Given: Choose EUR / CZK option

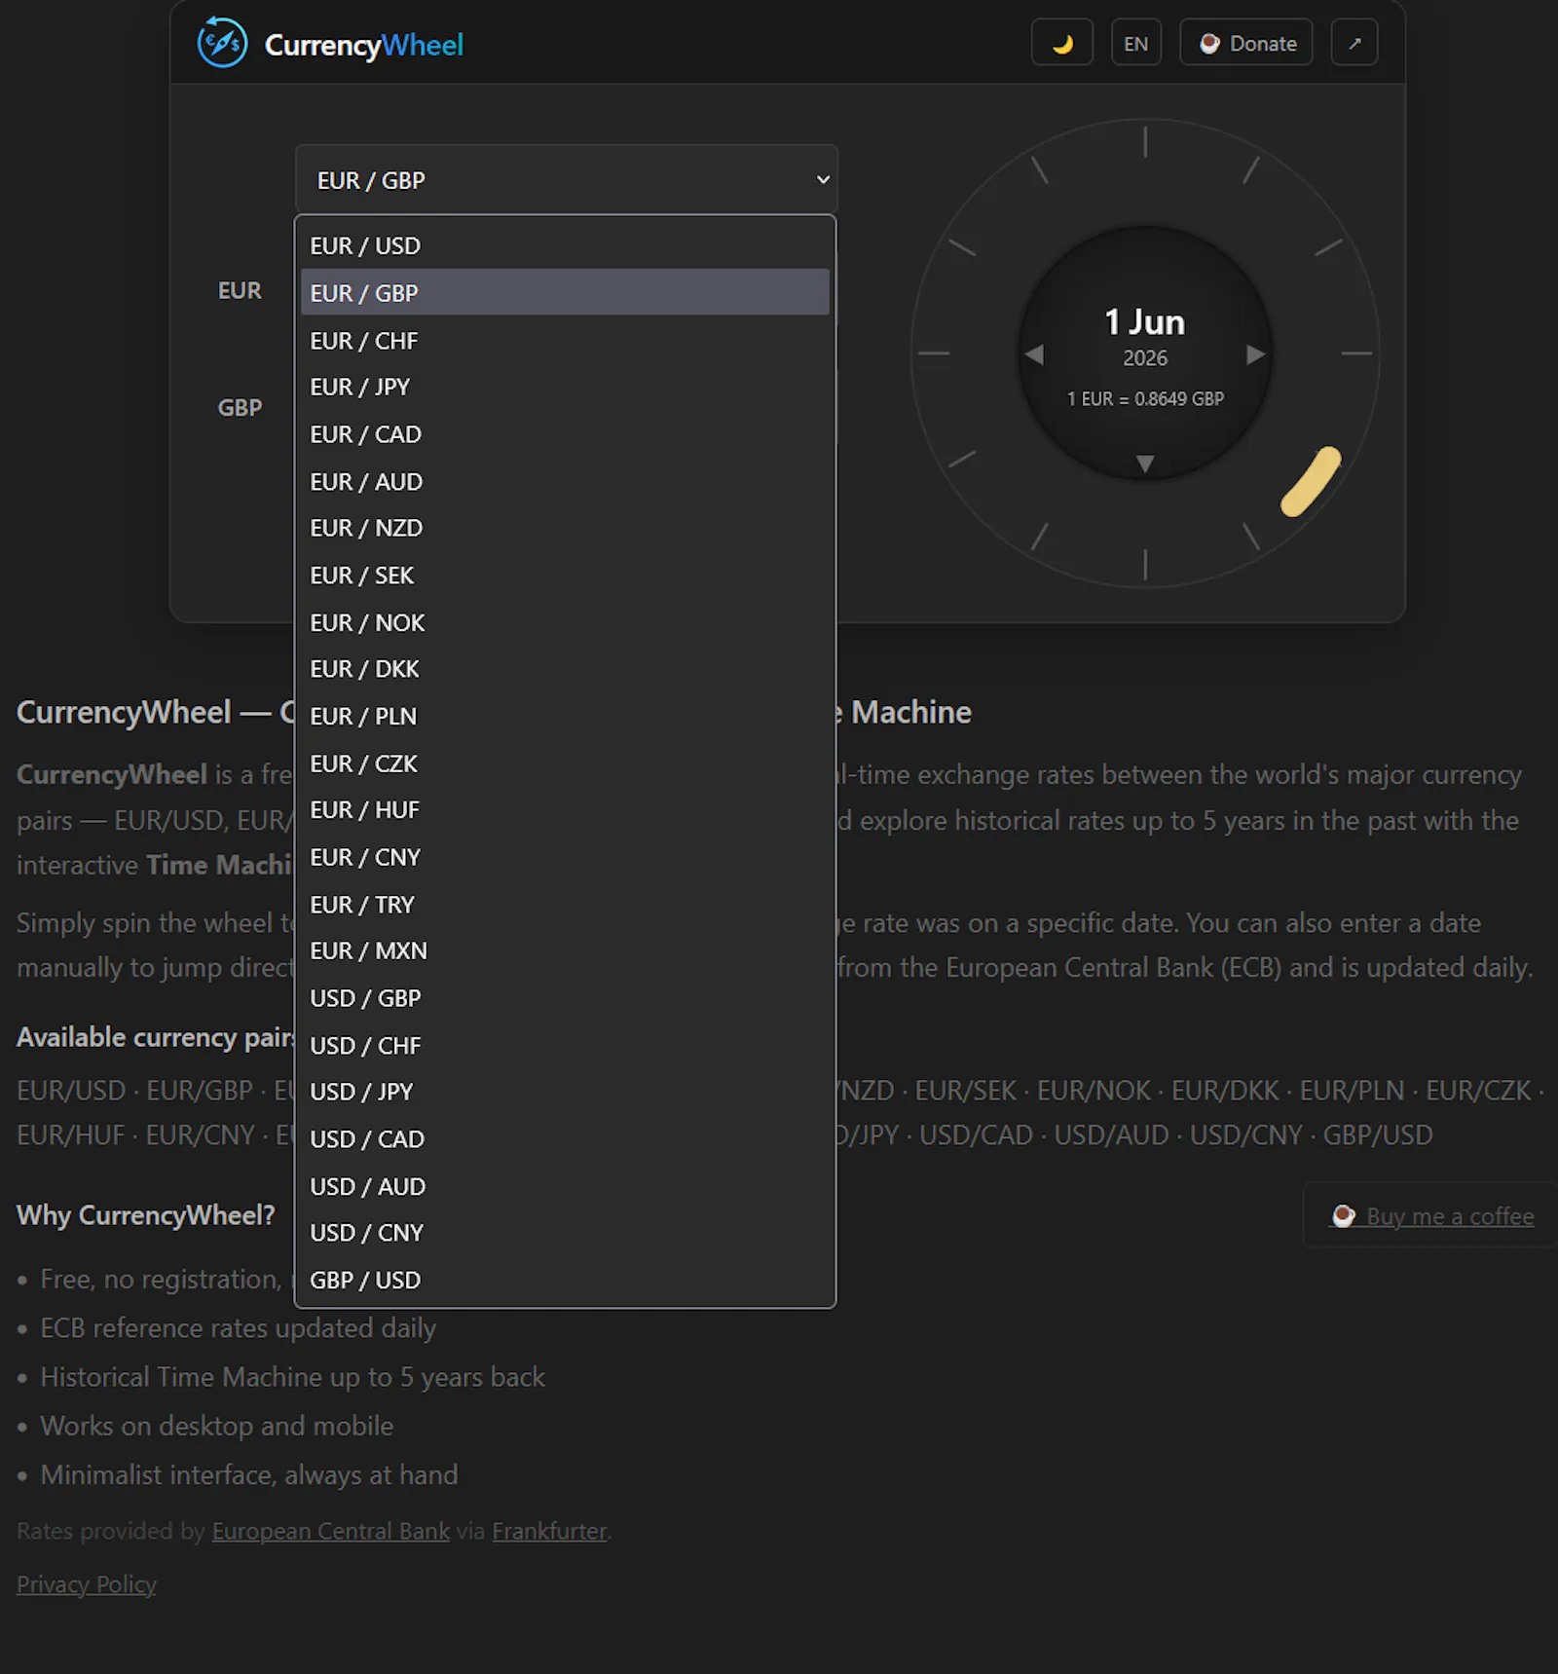Looking at the screenshot, I should coord(565,763).
